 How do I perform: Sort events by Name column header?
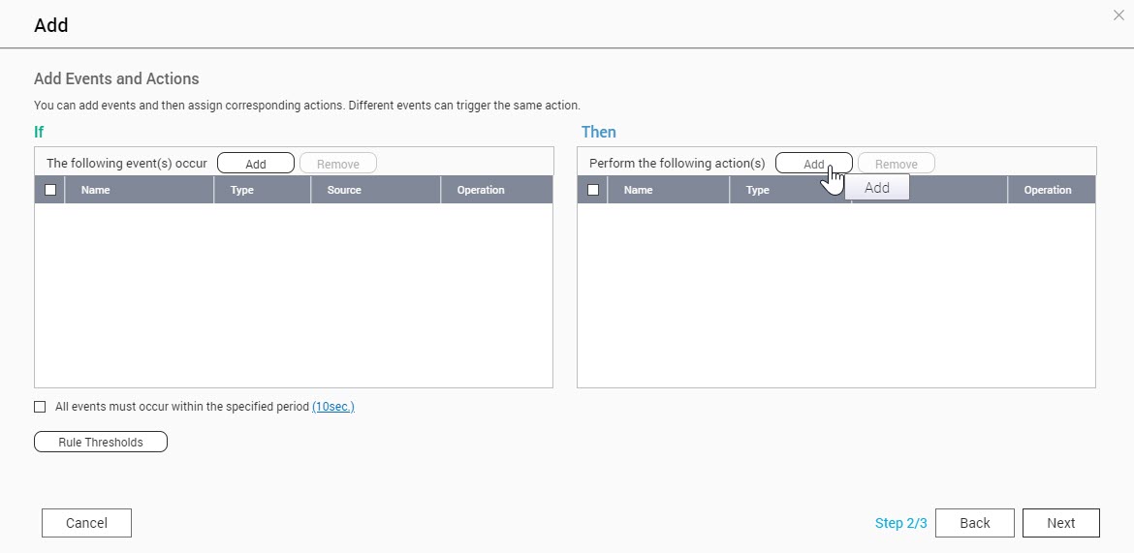[x=95, y=190]
